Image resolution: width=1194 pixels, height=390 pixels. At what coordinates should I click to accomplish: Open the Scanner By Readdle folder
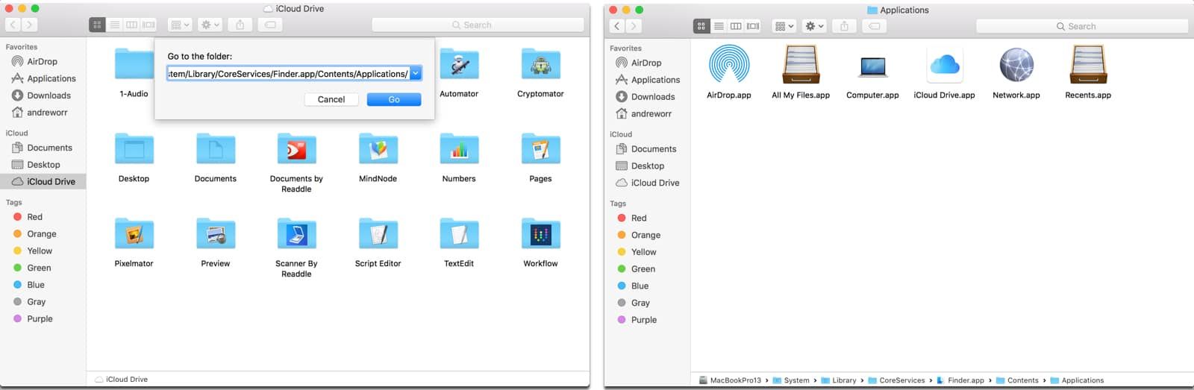coord(296,233)
